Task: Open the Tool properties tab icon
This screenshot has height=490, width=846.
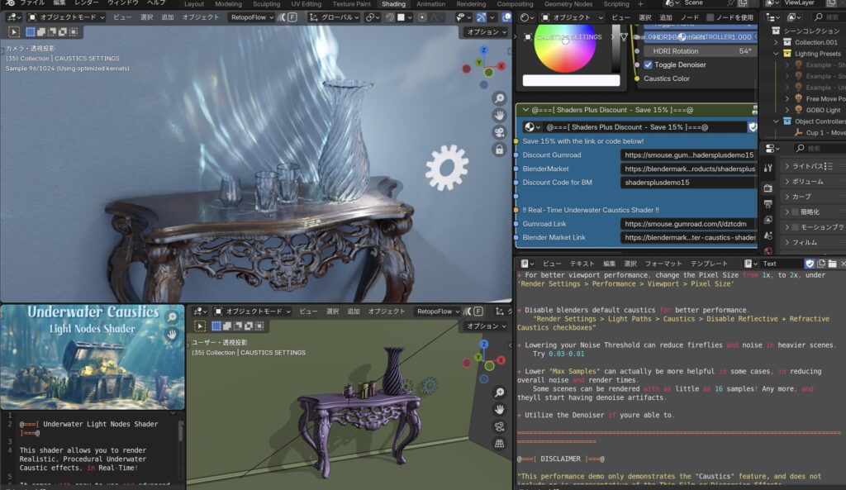Action: tap(768, 168)
